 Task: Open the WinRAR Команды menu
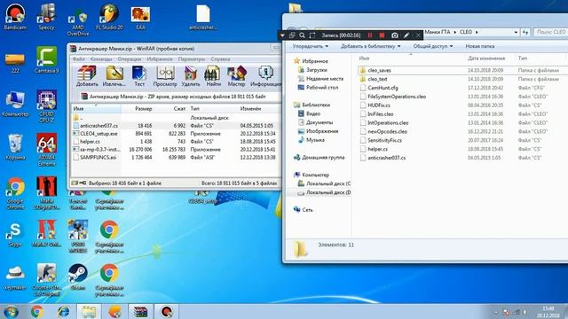pyautogui.click(x=101, y=59)
